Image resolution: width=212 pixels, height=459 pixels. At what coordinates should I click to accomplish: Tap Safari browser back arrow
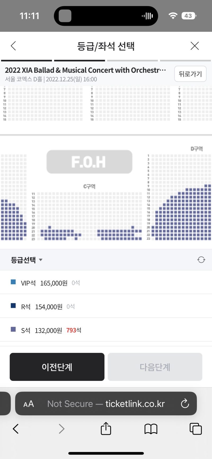[x=16, y=429]
